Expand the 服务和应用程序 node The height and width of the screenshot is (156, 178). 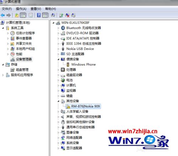pos(3,75)
